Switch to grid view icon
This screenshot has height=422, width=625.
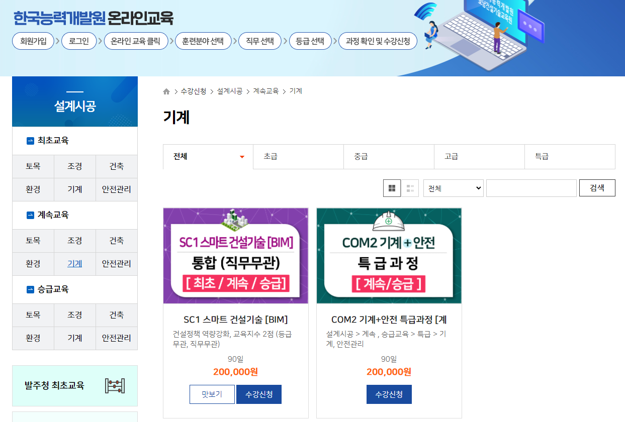pyautogui.click(x=392, y=188)
